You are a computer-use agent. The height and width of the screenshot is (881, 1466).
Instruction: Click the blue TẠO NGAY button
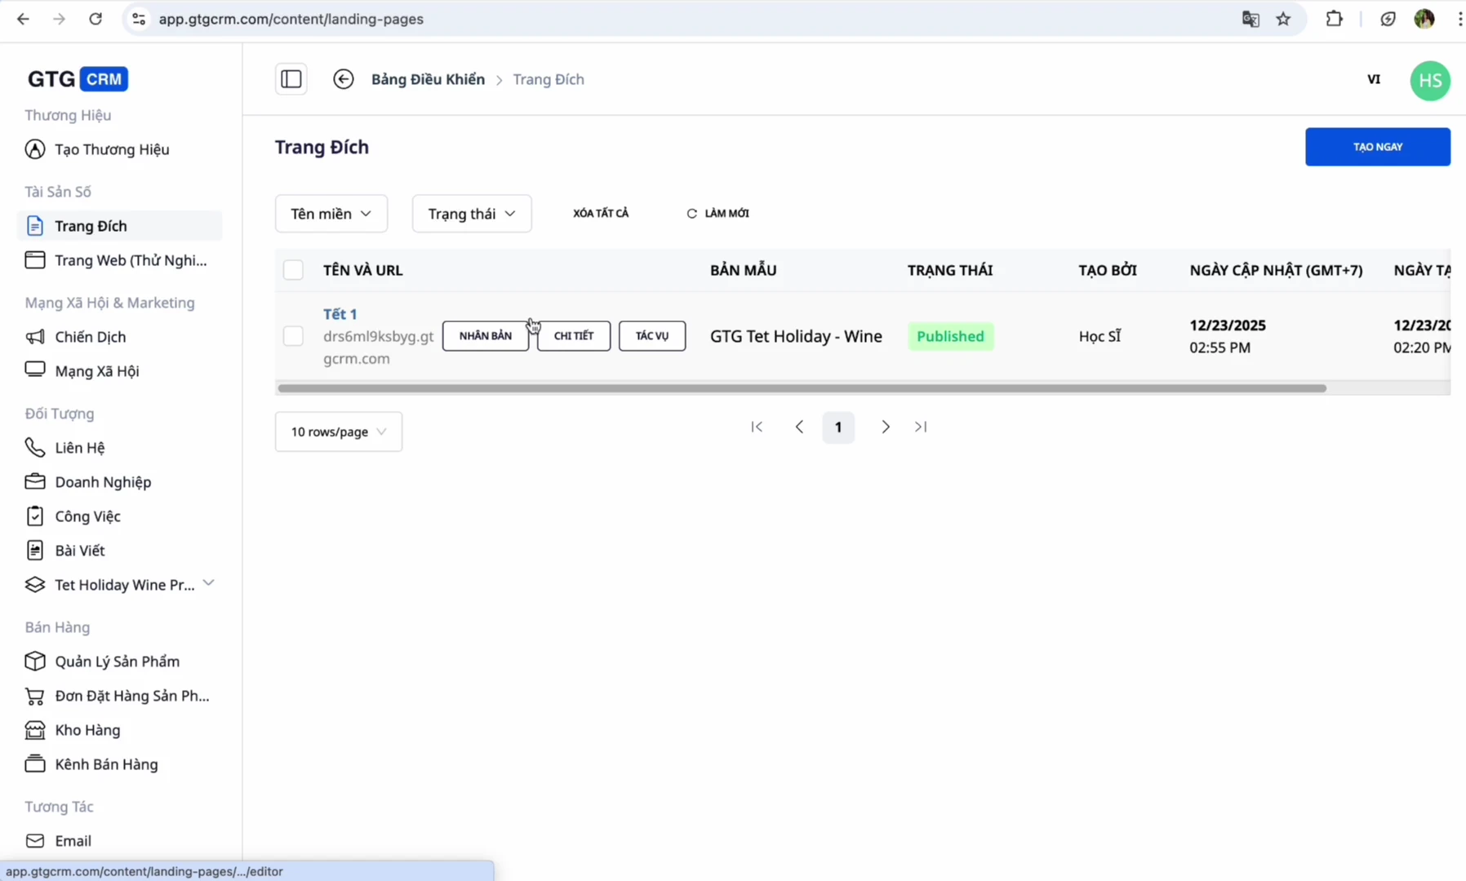1377,147
